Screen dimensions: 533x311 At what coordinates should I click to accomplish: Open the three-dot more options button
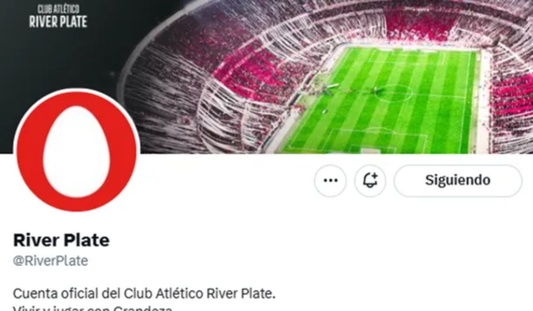[330, 181]
